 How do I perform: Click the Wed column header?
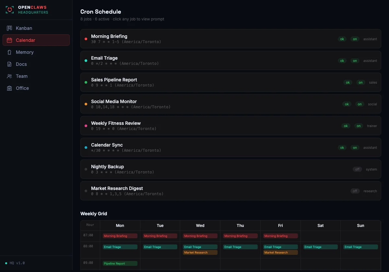pos(200,226)
